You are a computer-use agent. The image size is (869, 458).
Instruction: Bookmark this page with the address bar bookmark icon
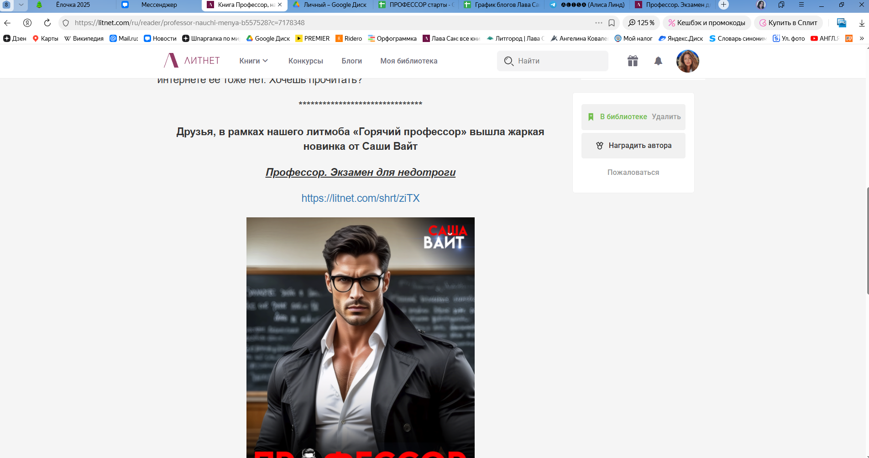pyautogui.click(x=612, y=23)
